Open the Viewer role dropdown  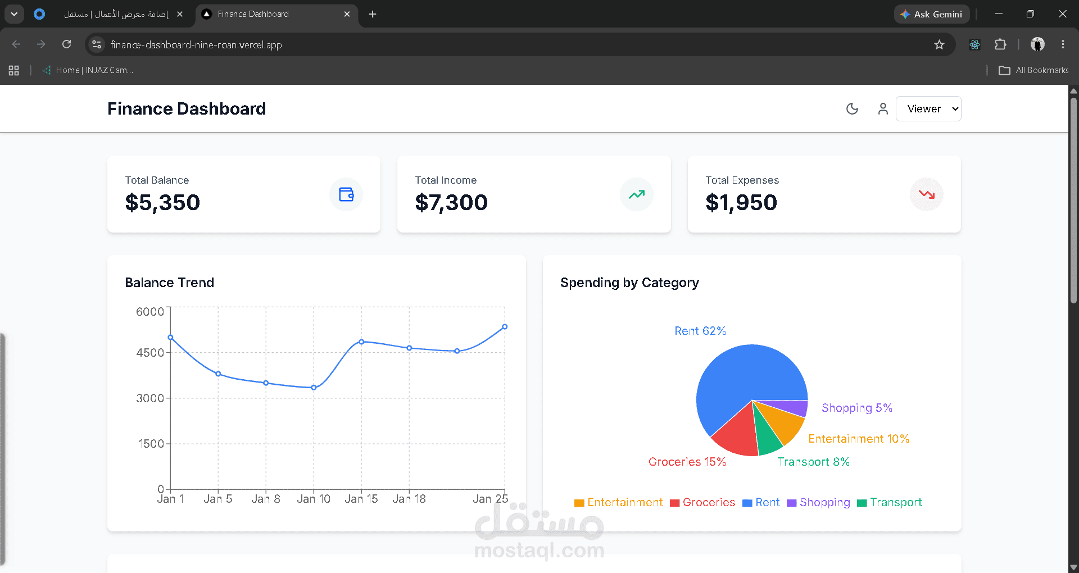tap(928, 109)
